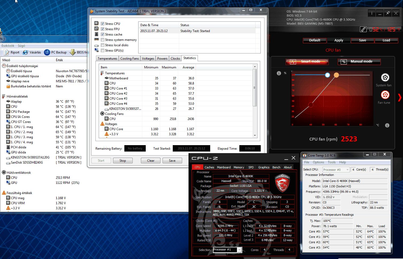The width and height of the screenshot is (403, 259).
Task: Click the BIOS update download icon
Action: [72, 52]
